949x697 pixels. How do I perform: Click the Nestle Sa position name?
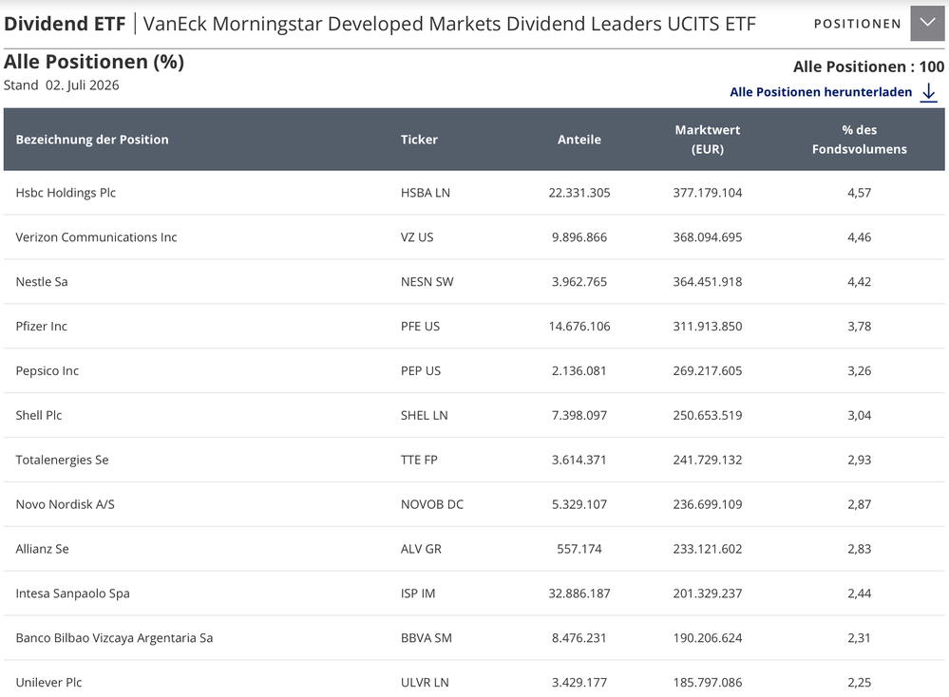coord(42,281)
